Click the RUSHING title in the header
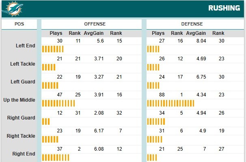This screenshot has height=162, width=246. click(x=225, y=9)
